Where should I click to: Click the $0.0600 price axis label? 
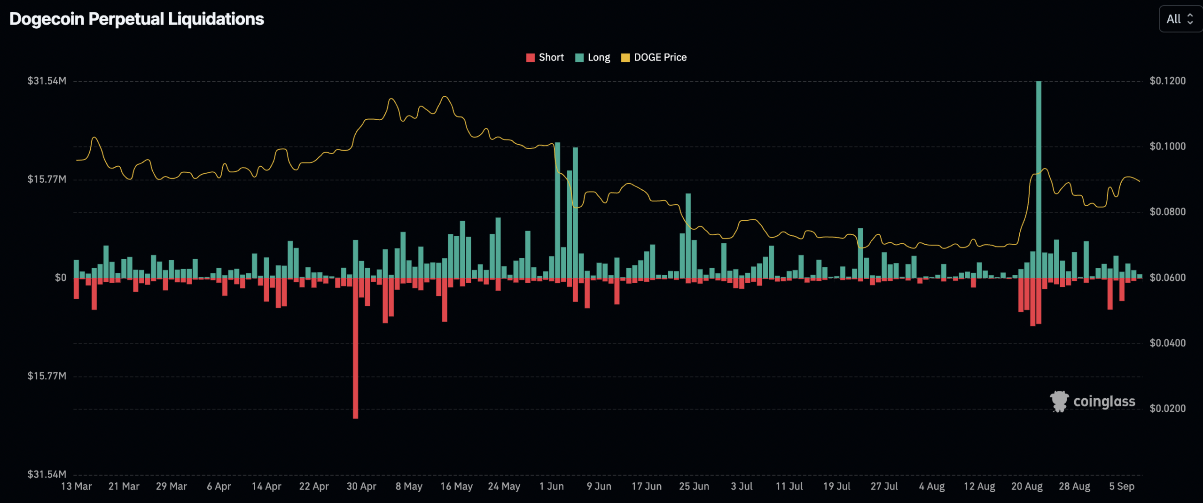pyautogui.click(x=1167, y=278)
